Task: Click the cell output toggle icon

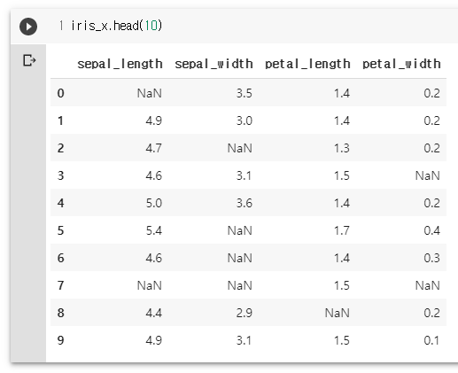Action: 29,60
